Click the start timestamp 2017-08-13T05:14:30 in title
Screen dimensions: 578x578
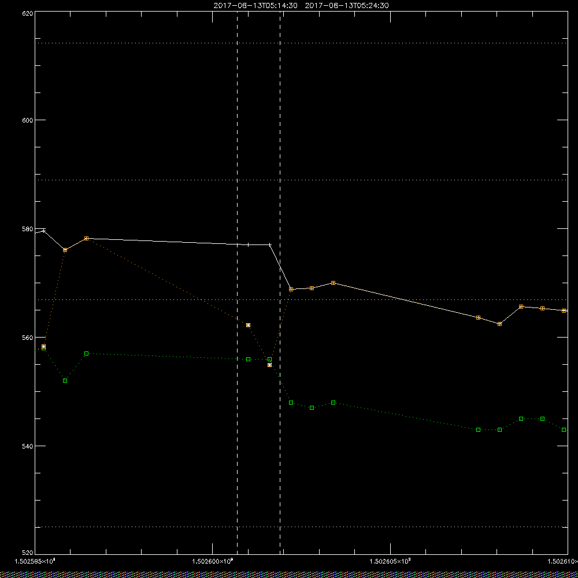[x=255, y=6]
